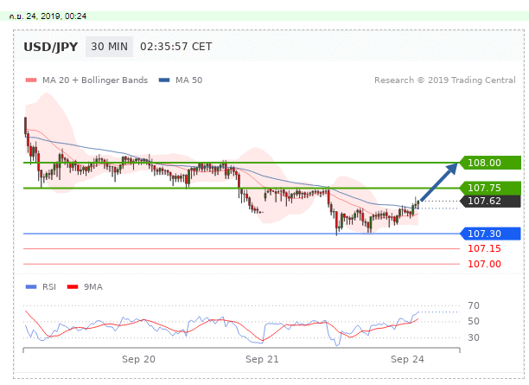This screenshot has width=529, height=385.
Task: Click the RSI 70 level label
Action: coord(474,305)
